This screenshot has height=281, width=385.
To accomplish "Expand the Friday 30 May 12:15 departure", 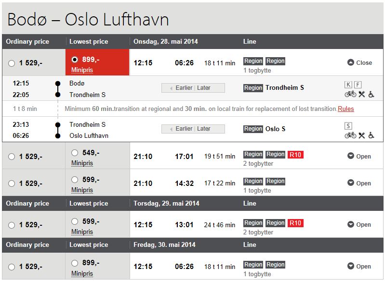I will pyautogui.click(x=359, y=266).
